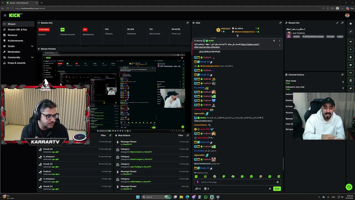Open three-dot menu on pinned message
The height and width of the screenshot is (200, 355).
click(280, 41)
